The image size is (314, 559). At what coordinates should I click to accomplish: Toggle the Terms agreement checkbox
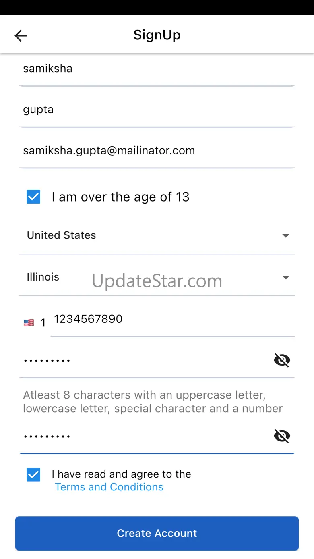33,474
